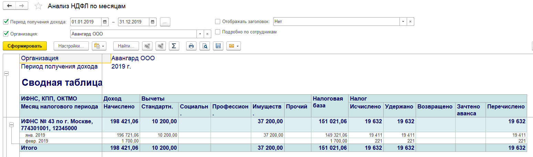The width and height of the screenshot is (533, 157).
Task: Open report variants folder button
Action: click(x=99, y=46)
